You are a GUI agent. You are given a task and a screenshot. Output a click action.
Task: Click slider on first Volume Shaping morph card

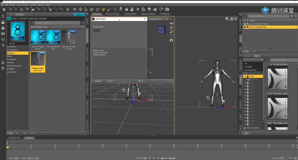coord(286,78)
